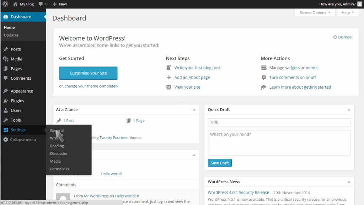Screen dimensions: 364x205
Task: Open the Posts section via its pin icon
Action: [x=6, y=49]
